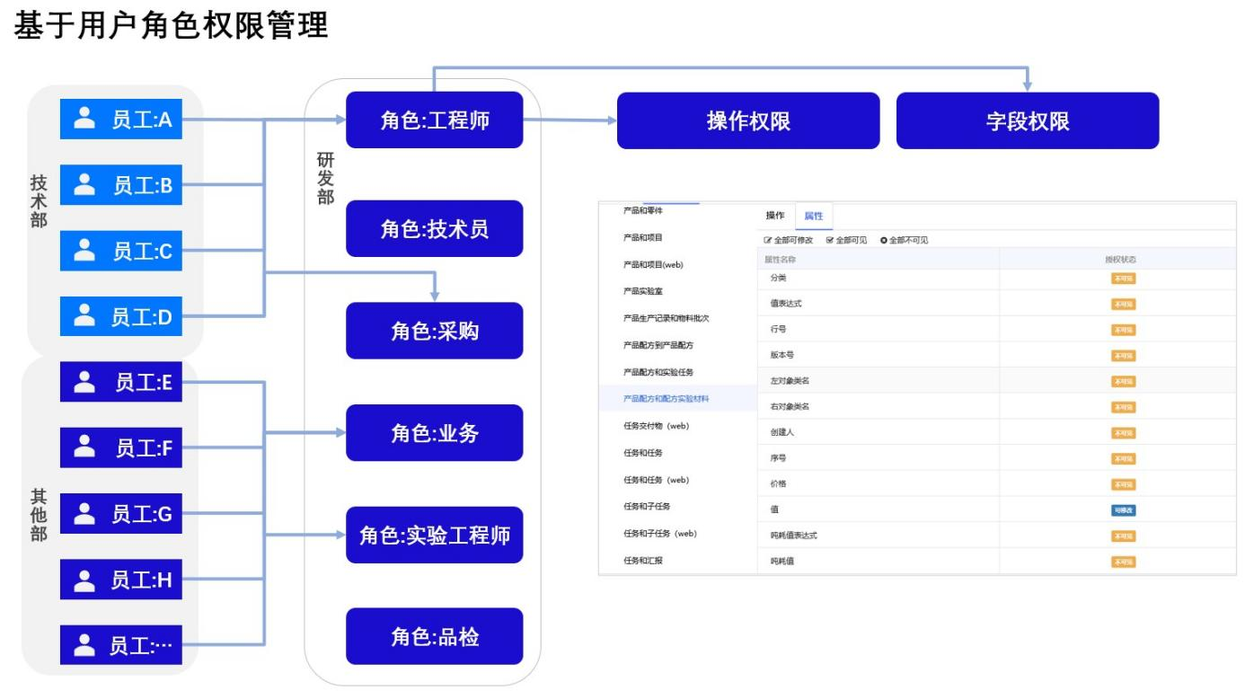Click the person icon beside 员工:G
The image size is (1245, 691).
click(84, 513)
